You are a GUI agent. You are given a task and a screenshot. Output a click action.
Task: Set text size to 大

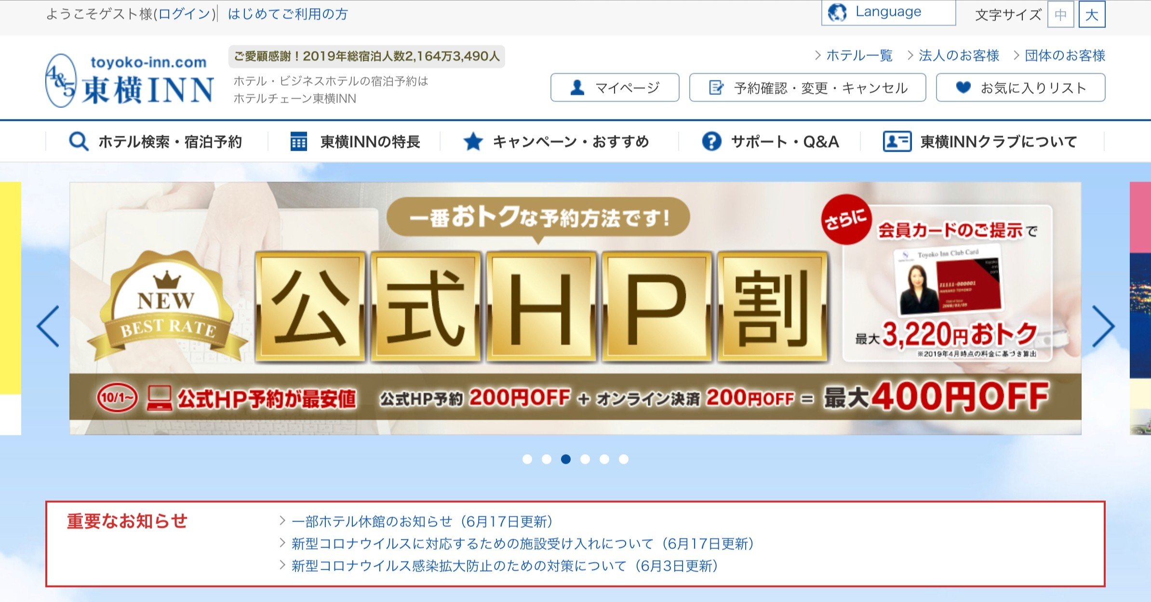coord(1092,14)
